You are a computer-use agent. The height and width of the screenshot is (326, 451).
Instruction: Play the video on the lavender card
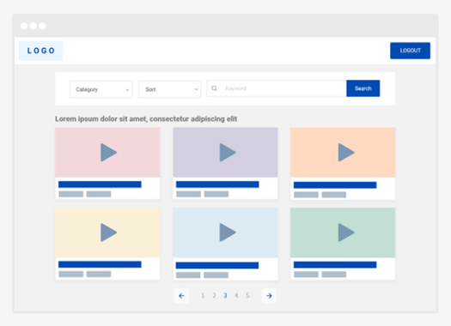[228, 153]
